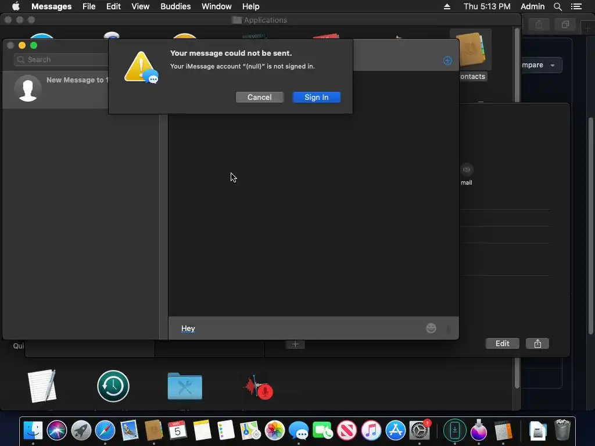Viewport: 595px width, 446px height.
Task: Launch Siri from the Dock
Action: [x=57, y=430]
